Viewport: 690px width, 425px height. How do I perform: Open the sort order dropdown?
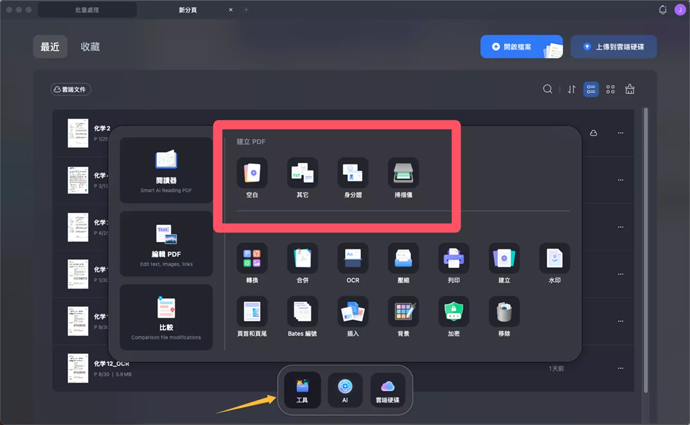point(572,89)
